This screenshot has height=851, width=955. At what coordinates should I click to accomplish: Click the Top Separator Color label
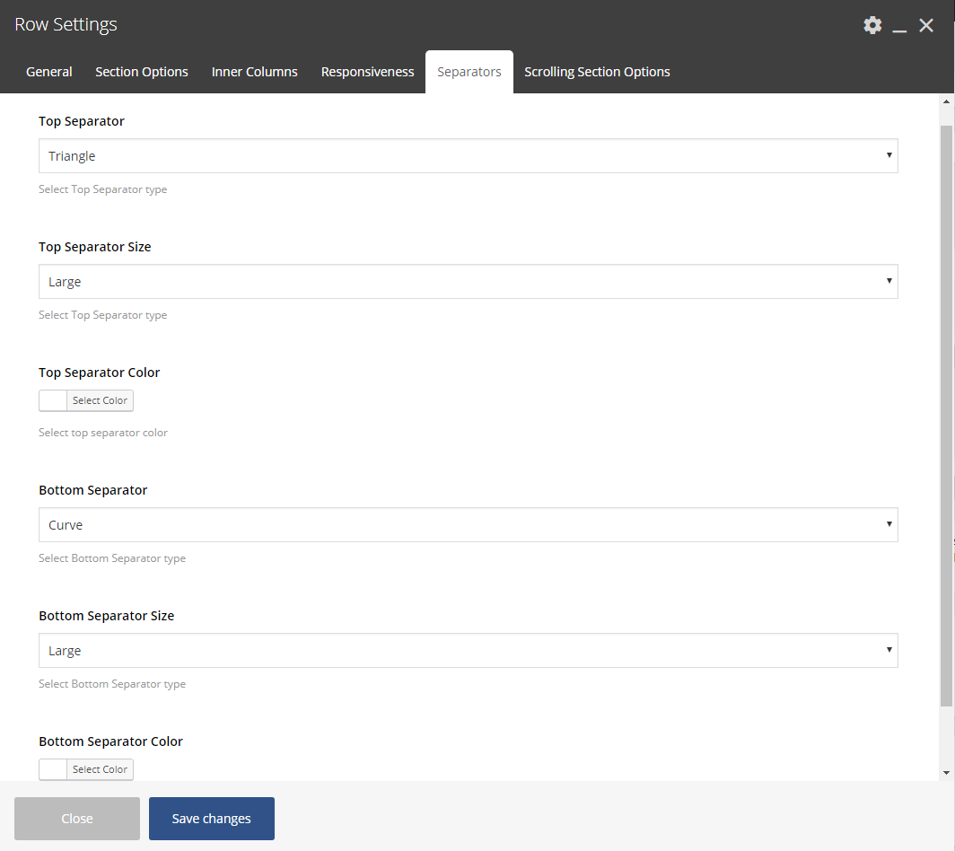[100, 373]
